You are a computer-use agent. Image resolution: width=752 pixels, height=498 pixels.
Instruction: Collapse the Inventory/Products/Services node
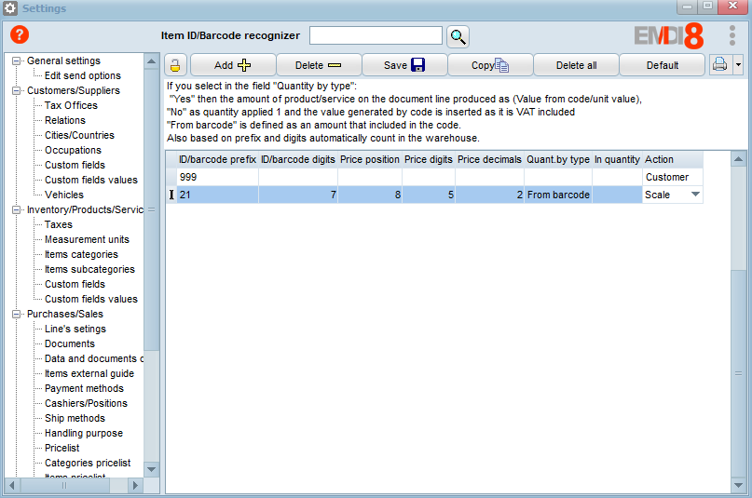pos(16,209)
